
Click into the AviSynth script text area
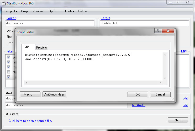click(x=93, y=66)
